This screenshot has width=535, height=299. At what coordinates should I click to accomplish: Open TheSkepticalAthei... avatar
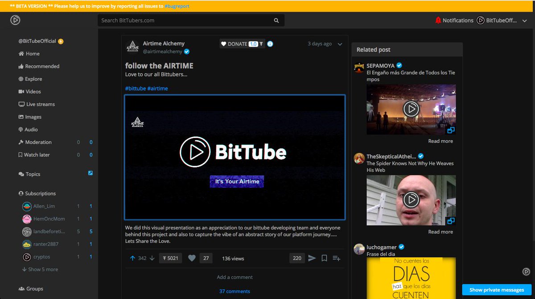coord(359,158)
